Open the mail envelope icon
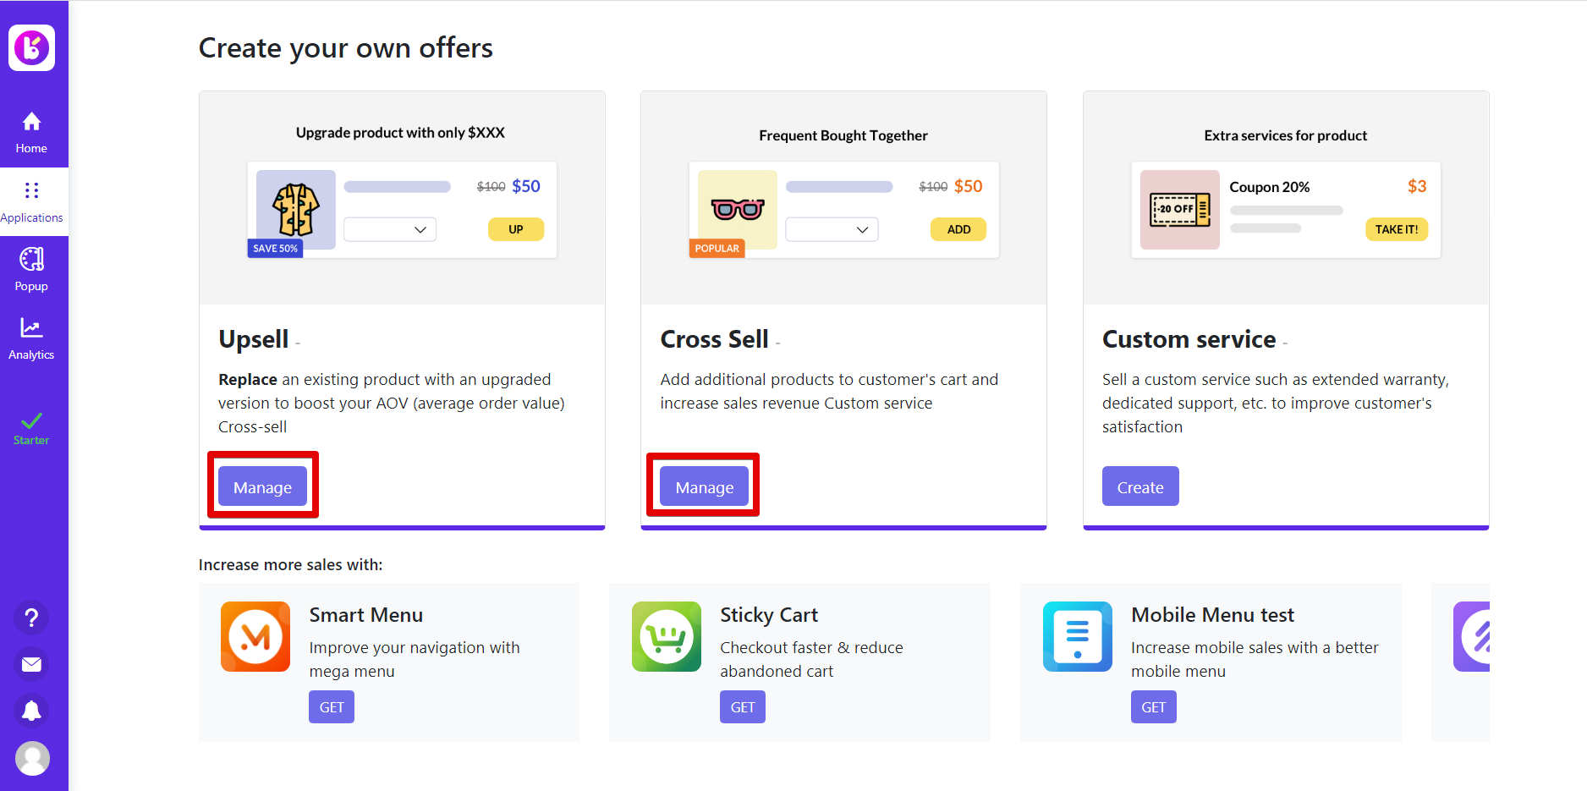 click(x=31, y=664)
